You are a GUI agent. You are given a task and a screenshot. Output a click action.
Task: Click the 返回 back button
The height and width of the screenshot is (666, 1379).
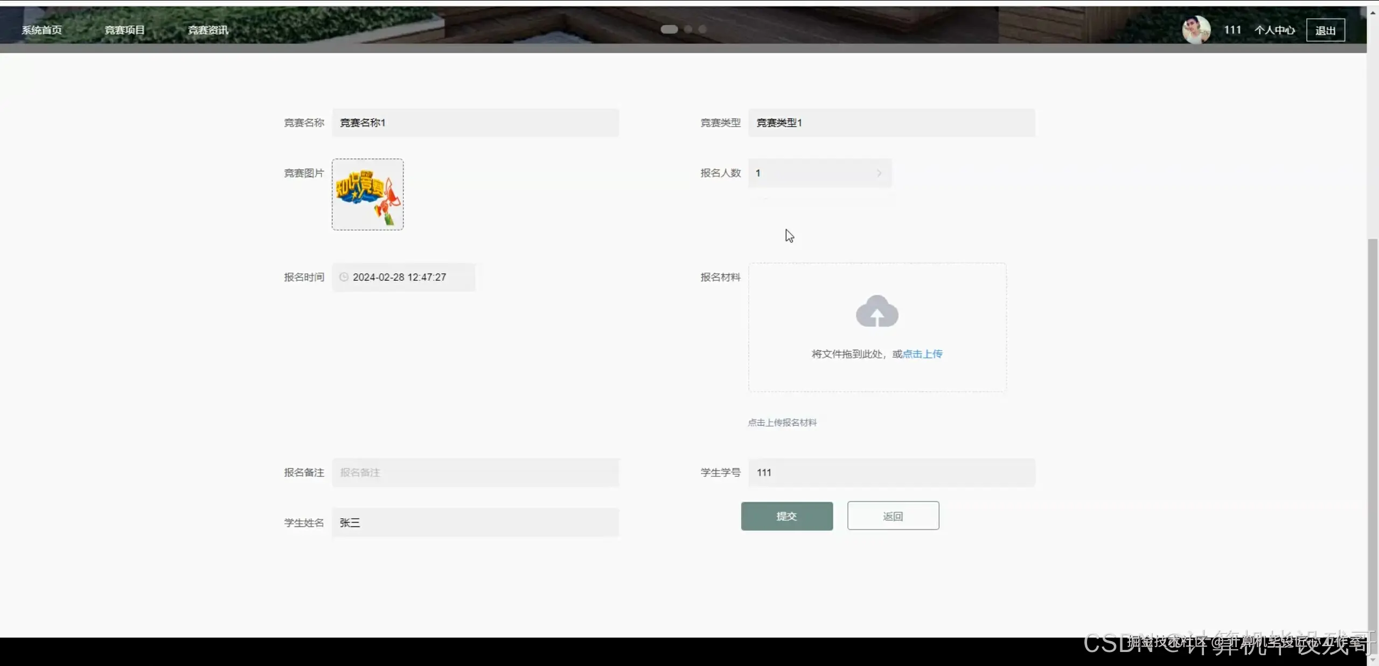point(893,516)
